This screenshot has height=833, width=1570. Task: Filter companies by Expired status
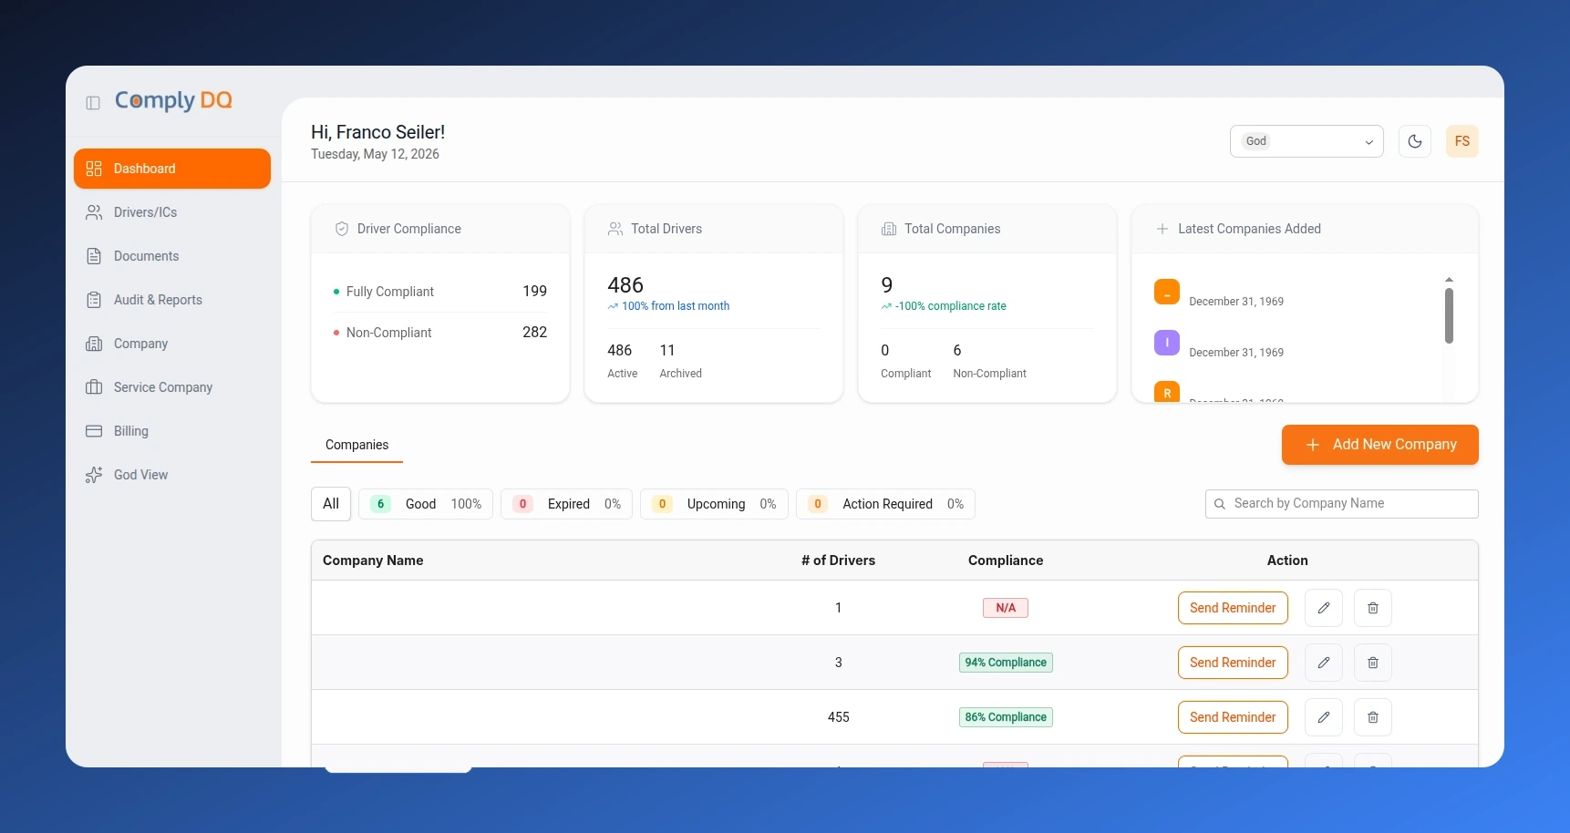click(x=566, y=504)
